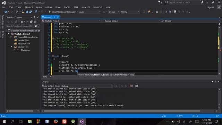Open the DEBUG menu
Screen dimensions: 222x125
point(49,7)
